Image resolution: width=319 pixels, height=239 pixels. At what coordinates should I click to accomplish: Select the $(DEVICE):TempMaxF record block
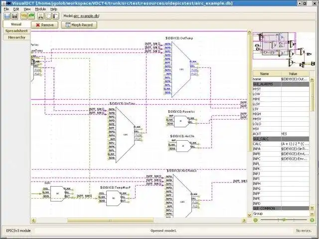114,198
